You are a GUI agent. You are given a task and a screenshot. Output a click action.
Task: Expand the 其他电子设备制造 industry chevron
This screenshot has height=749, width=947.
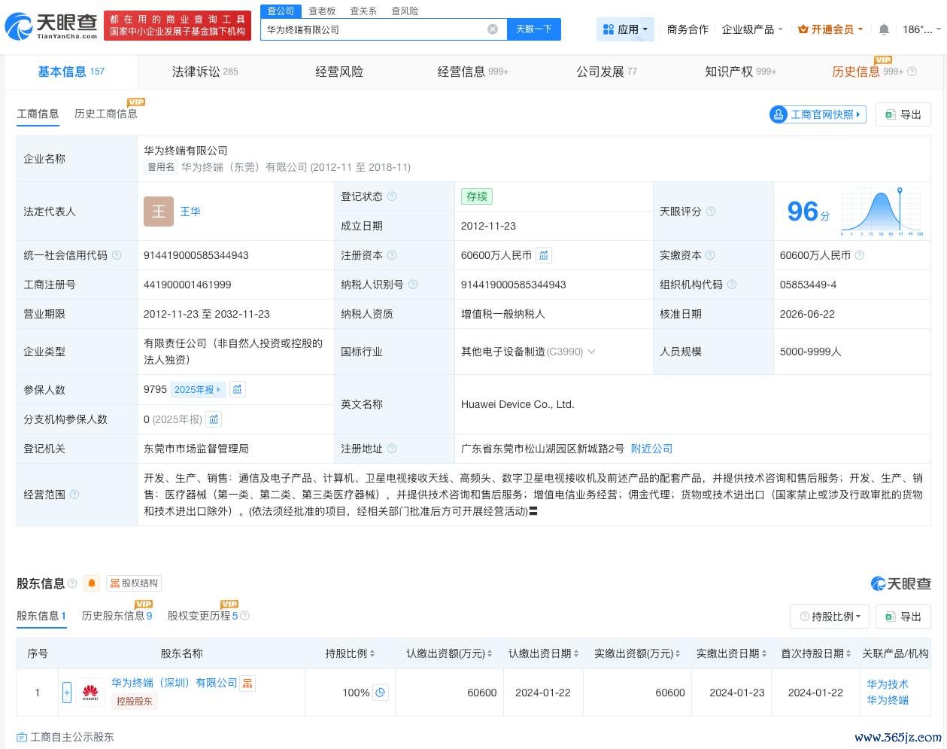tap(591, 352)
